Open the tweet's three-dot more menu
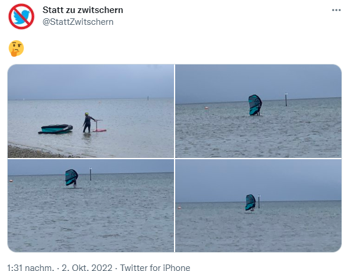This screenshot has width=345, height=271. 336,10
